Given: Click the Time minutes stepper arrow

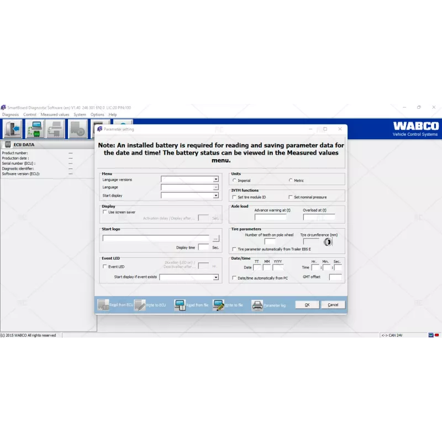Looking at the screenshot, I should (x=326, y=267).
